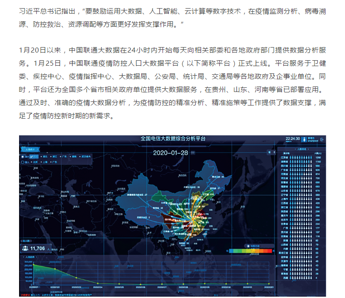Click the 20200122 data point on trend line
Screen dimensions: 345x298
(55, 269)
